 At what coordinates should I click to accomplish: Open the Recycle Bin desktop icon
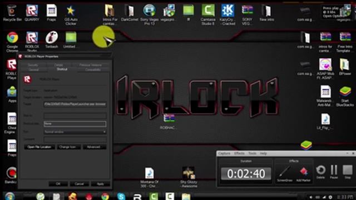tap(12, 13)
